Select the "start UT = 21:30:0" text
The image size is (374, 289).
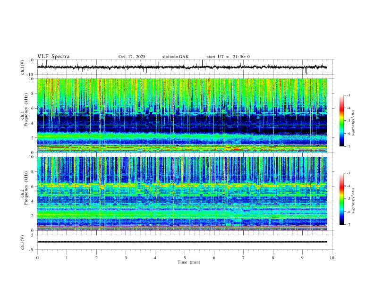coord(228,57)
